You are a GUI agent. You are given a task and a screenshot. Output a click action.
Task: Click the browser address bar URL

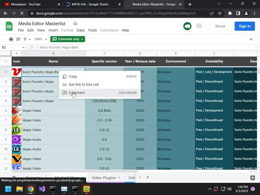[116, 13]
